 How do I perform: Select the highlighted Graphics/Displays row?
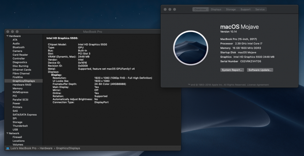(24, 81)
